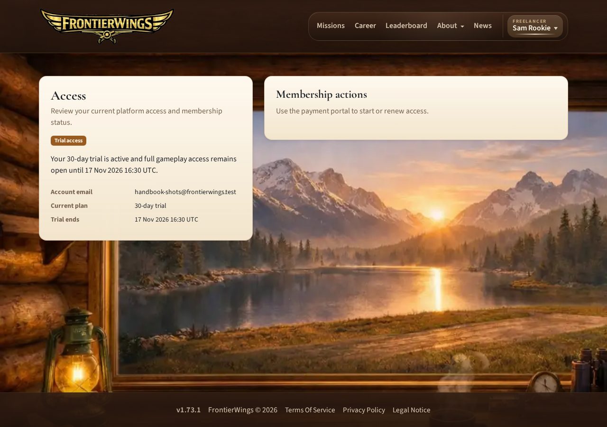Select the account email handbook-shots@frontierwings.test
Screen dimensions: 607x427
185,192
